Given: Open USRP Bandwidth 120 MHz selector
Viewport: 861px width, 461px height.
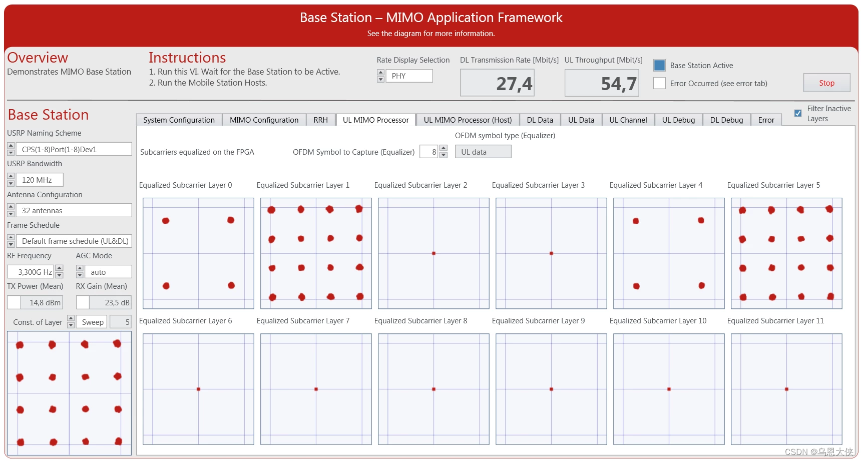Looking at the screenshot, I should click(40, 180).
